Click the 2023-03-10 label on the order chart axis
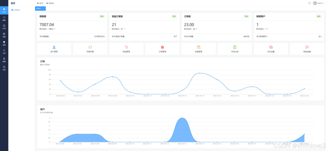 coord(130,96)
